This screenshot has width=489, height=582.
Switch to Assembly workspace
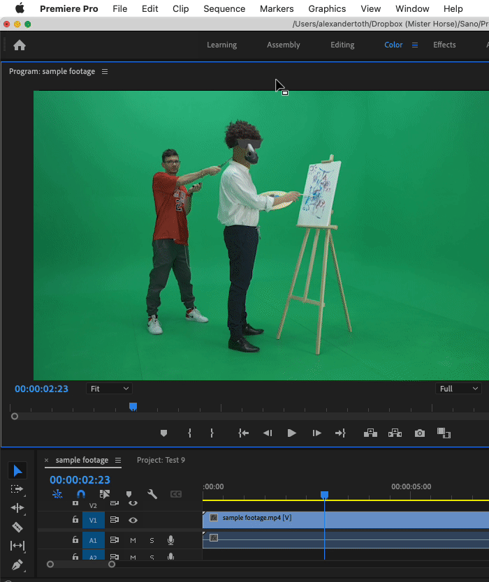284,45
